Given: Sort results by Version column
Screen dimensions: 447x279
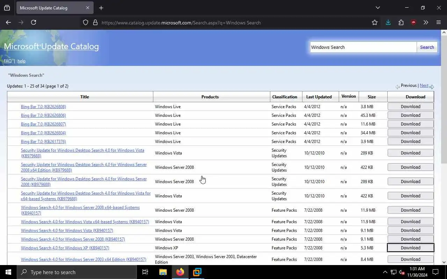Looking at the screenshot, I should coord(349,96).
